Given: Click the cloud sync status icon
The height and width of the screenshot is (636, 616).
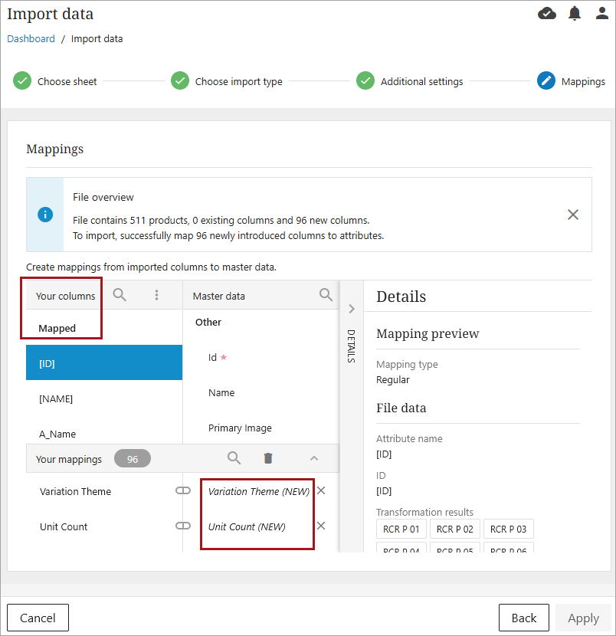Looking at the screenshot, I should point(547,13).
